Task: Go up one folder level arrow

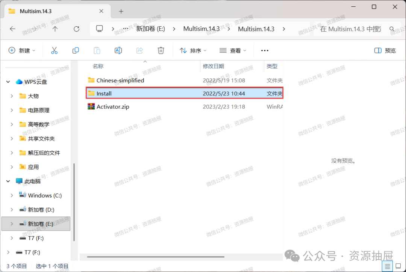Action: (55, 29)
